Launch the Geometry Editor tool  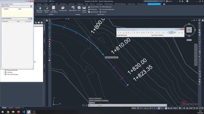[47, 9]
